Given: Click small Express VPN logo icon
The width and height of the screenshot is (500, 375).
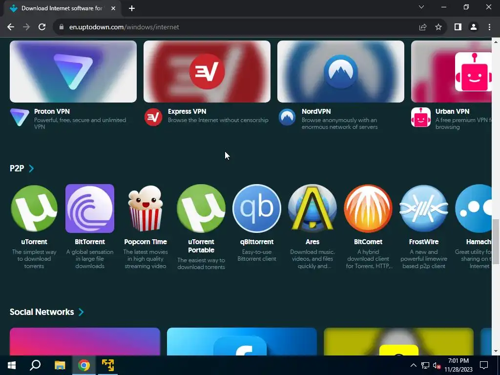Looking at the screenshot, I should 153,117.
